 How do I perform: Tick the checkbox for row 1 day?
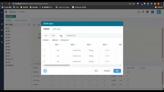pos(50,50)
